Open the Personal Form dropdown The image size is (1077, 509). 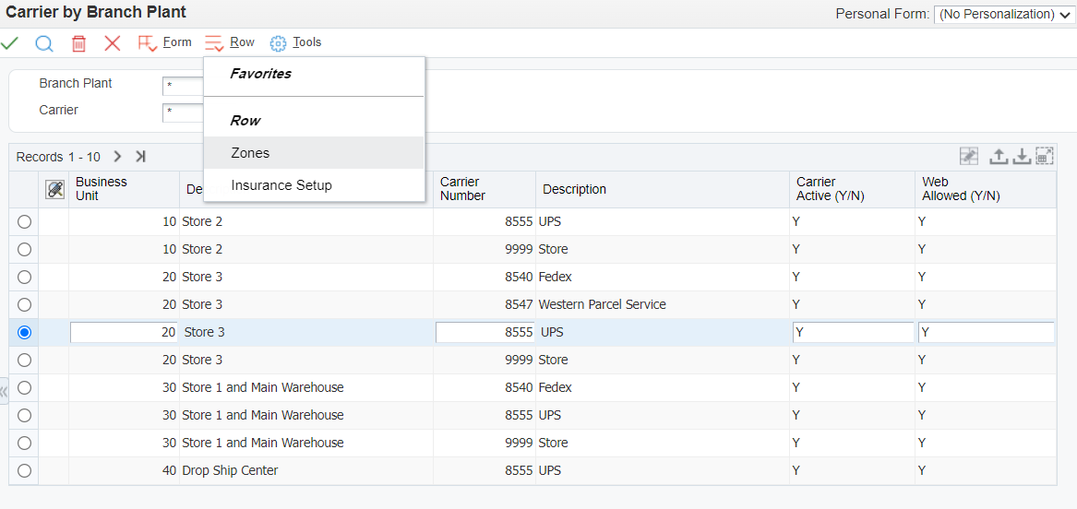[1003, 14]
